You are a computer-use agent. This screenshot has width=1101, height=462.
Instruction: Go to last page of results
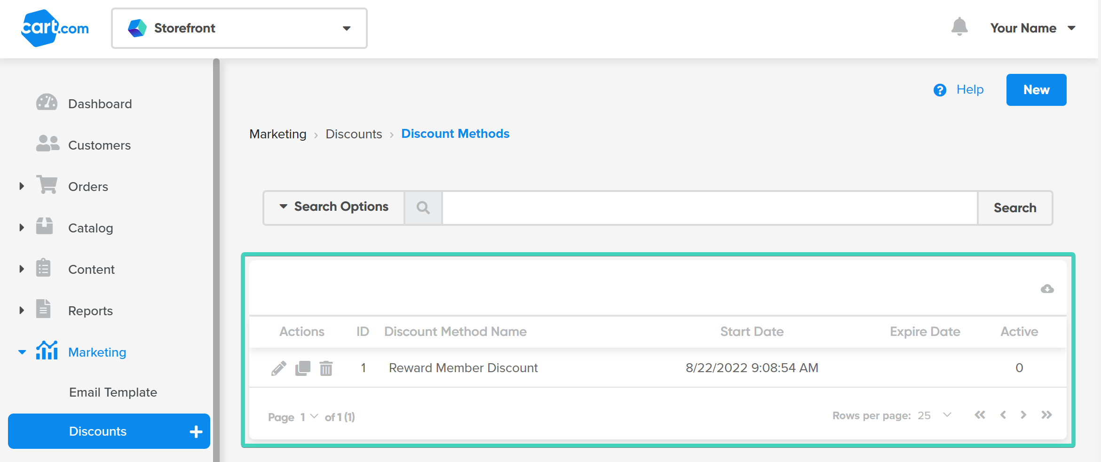tap(1046, 415)
